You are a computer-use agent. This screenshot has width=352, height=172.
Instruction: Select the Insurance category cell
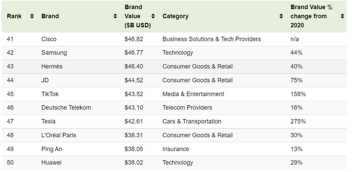point(176,149)
